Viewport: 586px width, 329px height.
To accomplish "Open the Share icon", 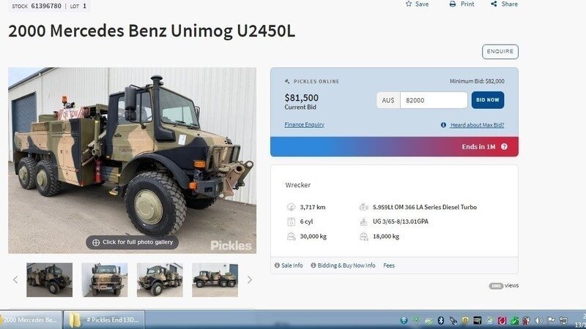I will click(494, 4).
